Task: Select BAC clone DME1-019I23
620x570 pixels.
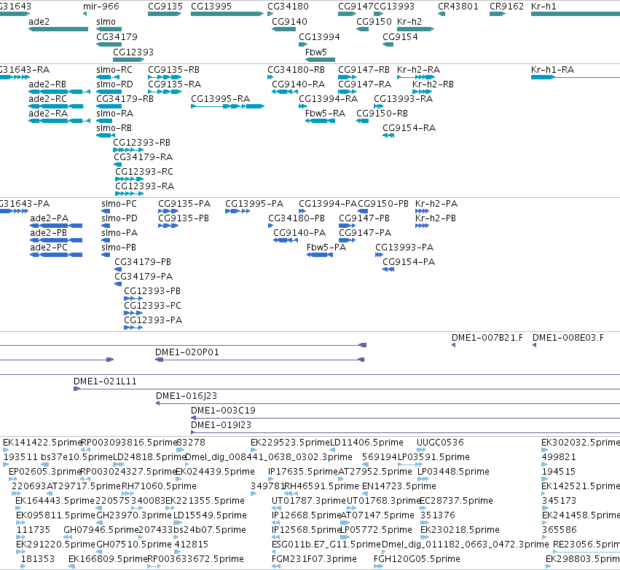Action: point(221,425)
